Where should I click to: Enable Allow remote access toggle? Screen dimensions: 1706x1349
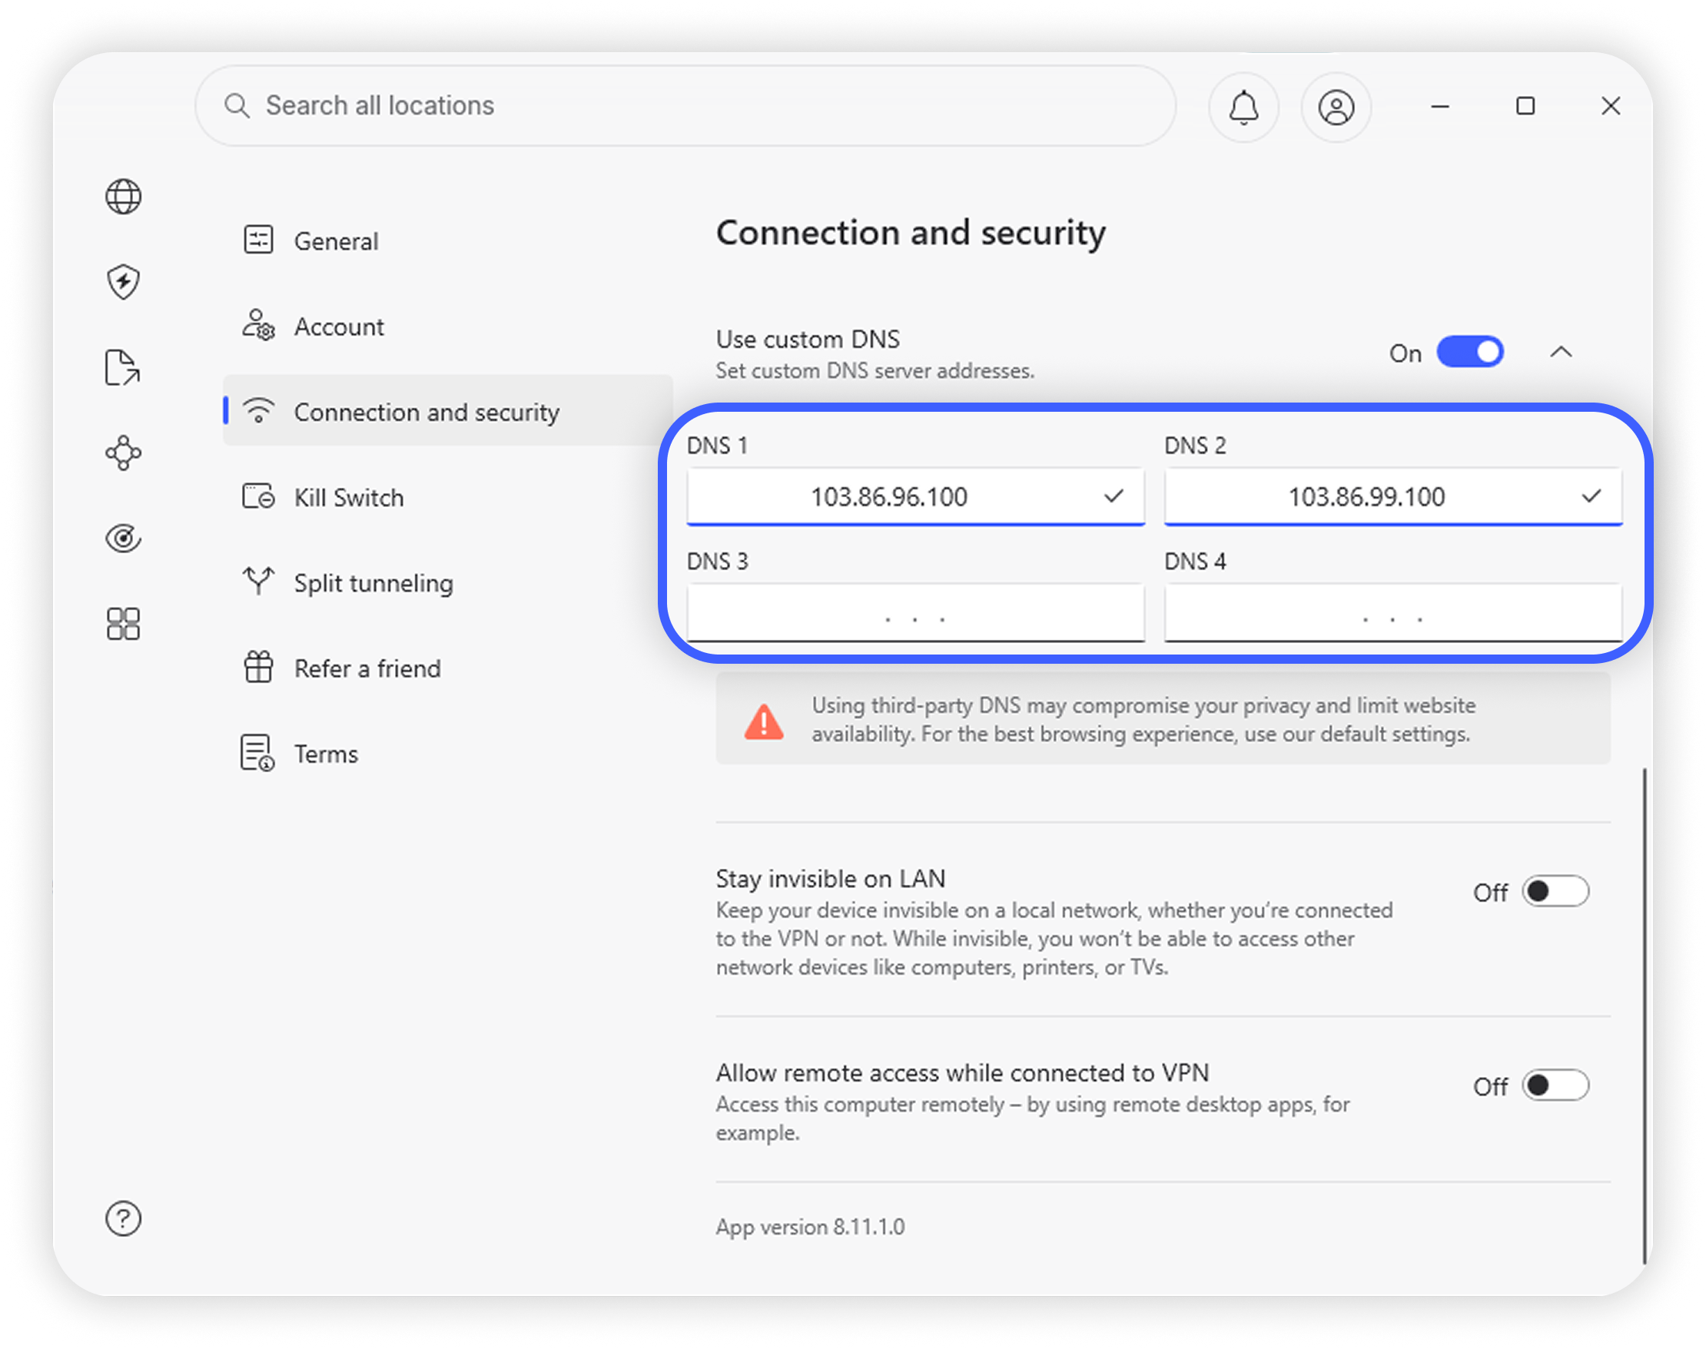[1555, 1085]
